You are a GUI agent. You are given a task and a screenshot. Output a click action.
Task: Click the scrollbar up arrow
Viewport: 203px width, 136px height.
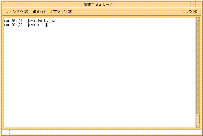pyautogui.click(x=198, y=20)
